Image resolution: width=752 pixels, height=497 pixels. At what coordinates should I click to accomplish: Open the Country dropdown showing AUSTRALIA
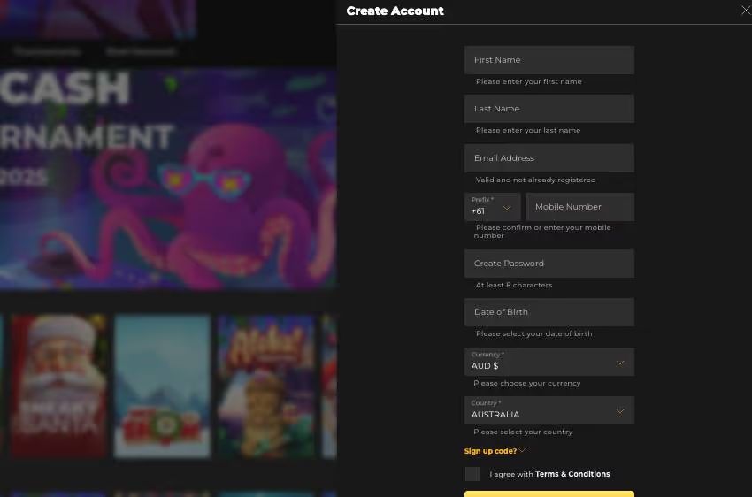[x=549, y=410]
